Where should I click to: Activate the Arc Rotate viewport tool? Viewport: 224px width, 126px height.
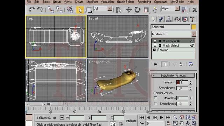(188, 123)
